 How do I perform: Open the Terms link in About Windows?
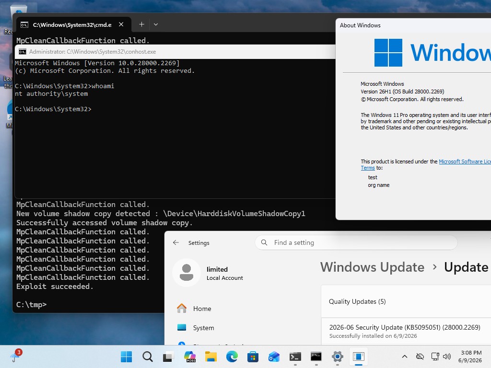368,168
